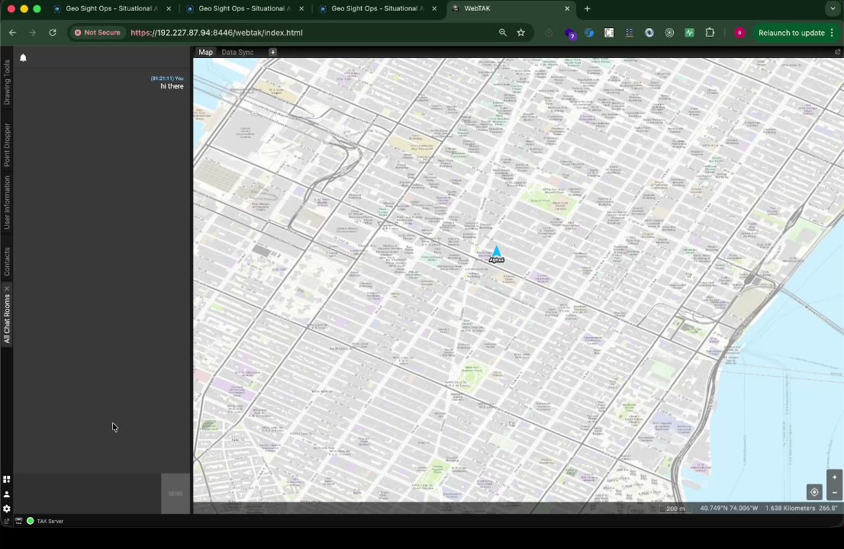Open the concentric circles extension icon
Viewport: 844px width, 549px height.
pyautogui.click(x=669, y=33)
